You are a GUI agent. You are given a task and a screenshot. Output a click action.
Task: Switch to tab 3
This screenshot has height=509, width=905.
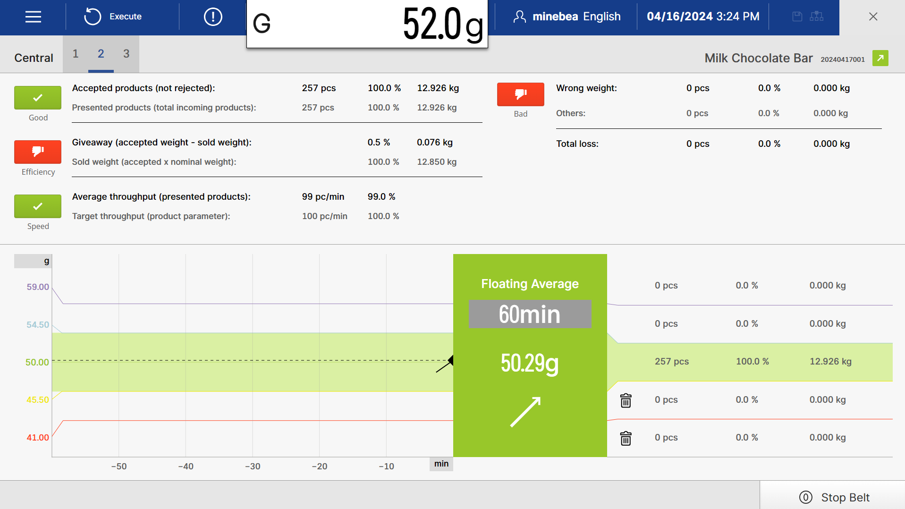click(126, 54)
